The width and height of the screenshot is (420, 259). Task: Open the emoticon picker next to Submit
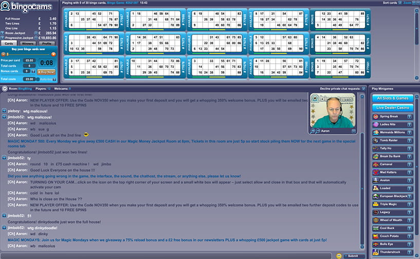339,256
